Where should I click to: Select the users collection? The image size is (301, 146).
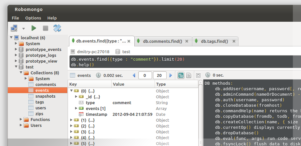coord(41,108)
